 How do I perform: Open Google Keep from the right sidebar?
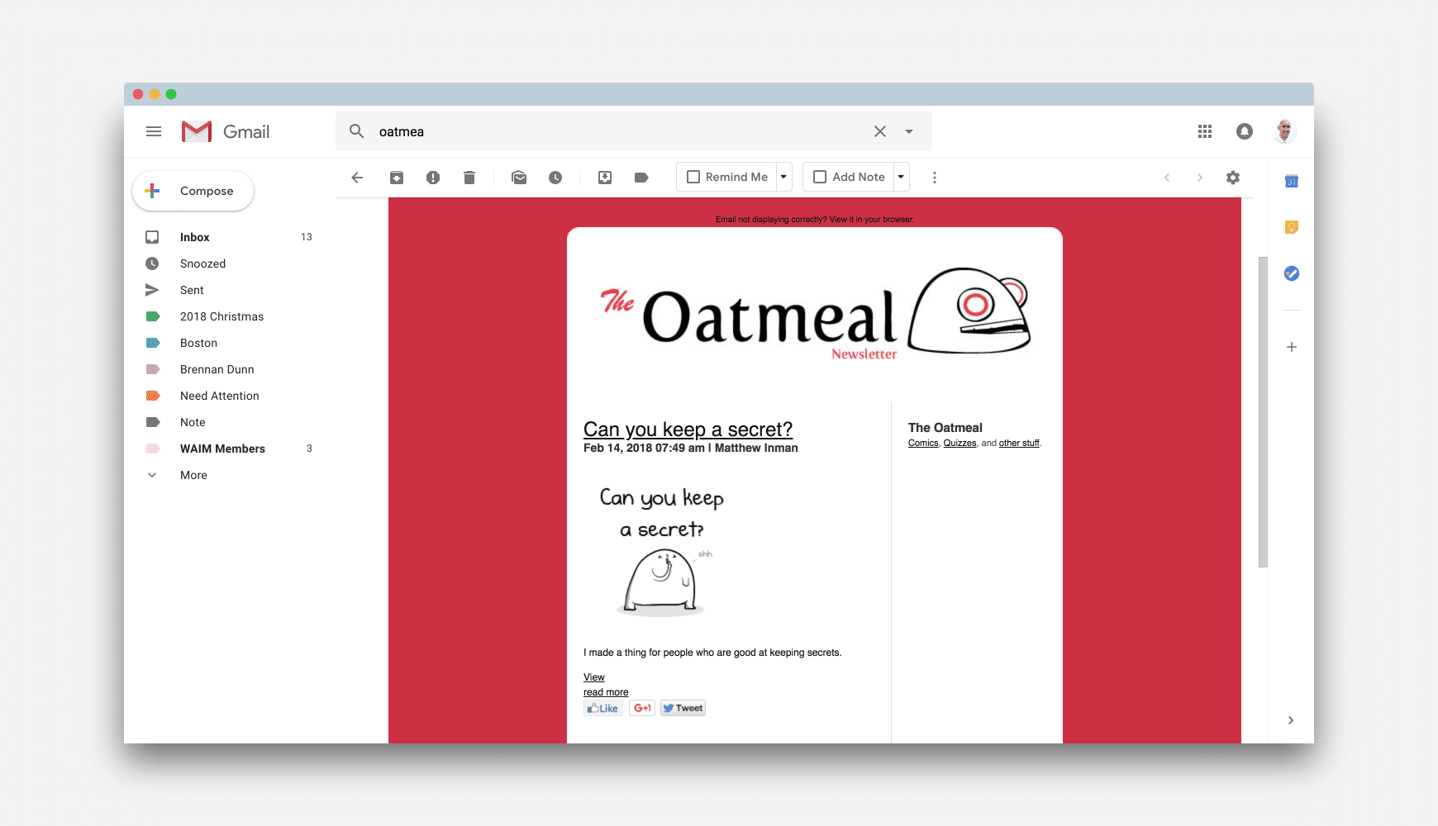[x=1291, y=226]
